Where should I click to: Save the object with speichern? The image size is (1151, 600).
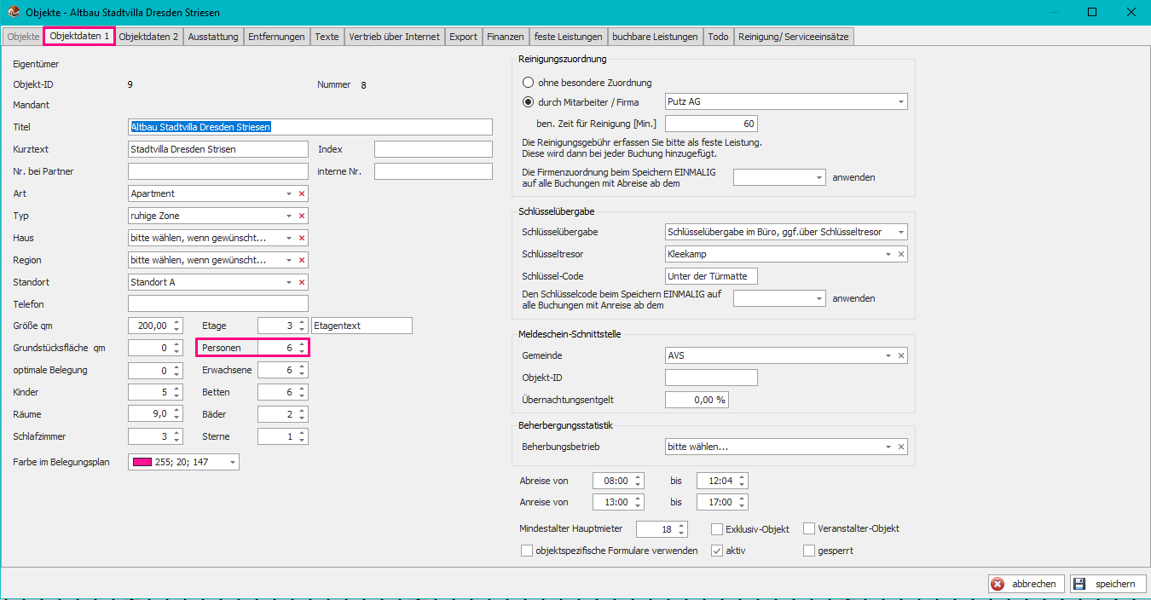point(1108,584)
